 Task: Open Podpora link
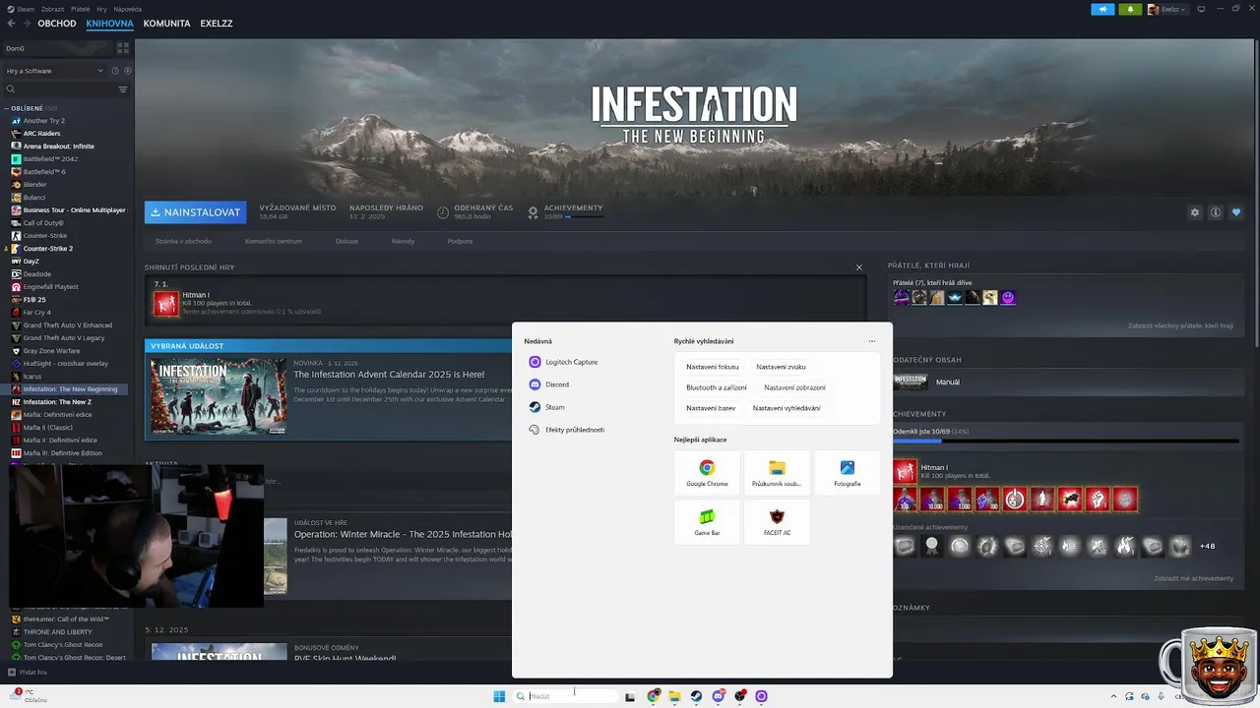coord(460,241)
